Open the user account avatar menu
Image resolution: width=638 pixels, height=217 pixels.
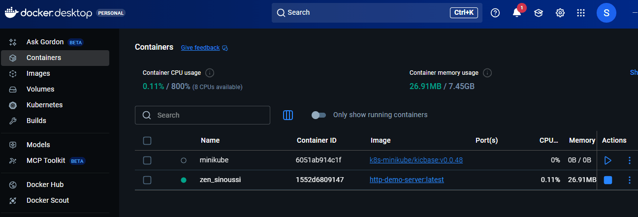point(606,13)
